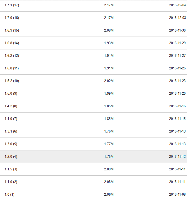
Task: Choose the 1.3.1 (6) version
Action: [11, 131]
